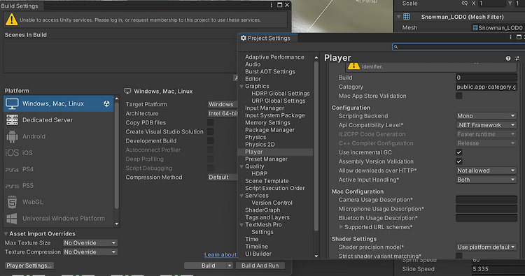This screenshot has height=276, width=525.
Task: Select Script Execution Order category
Action: tap(275, 188)
